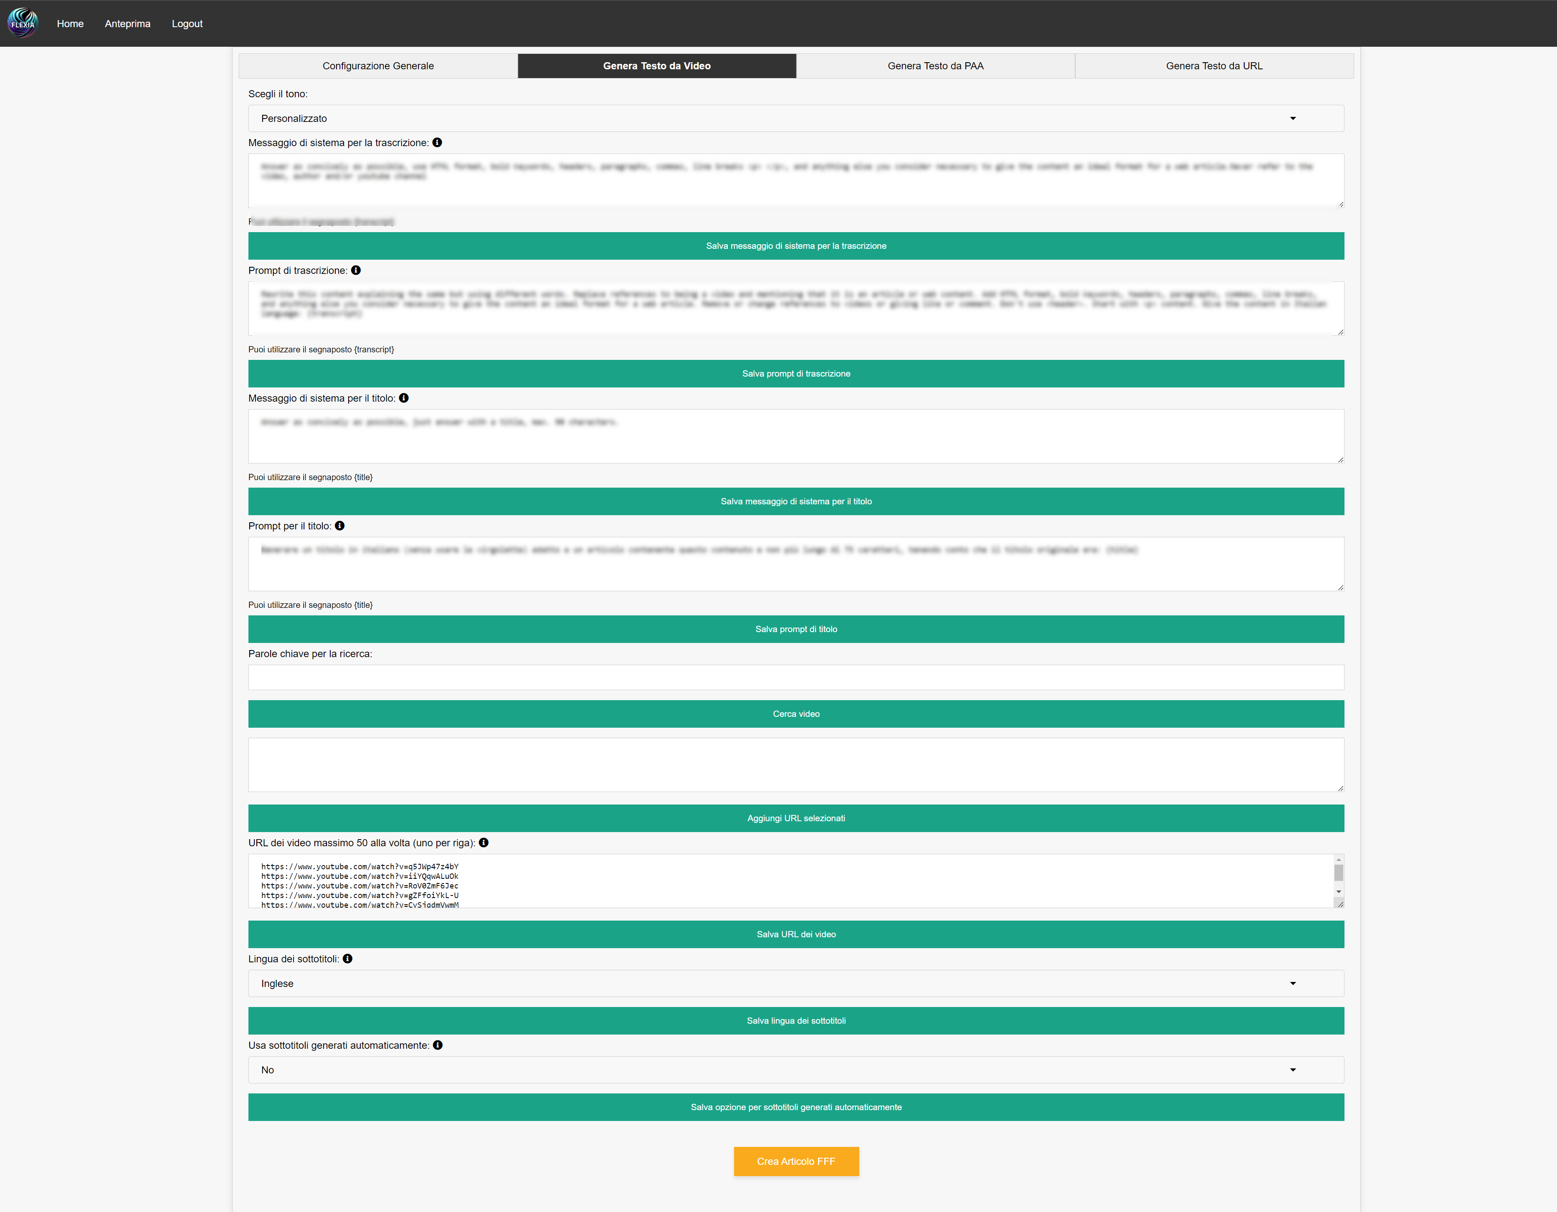Image resolution: width=1557 pixels, height=1212 pixels.
Task: Click Anteprima in the top navigation
Action: (x=128, y=23)
